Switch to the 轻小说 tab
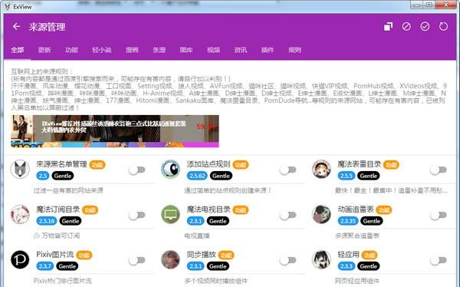This screenshot has height=287, width=460. (102, 50)
